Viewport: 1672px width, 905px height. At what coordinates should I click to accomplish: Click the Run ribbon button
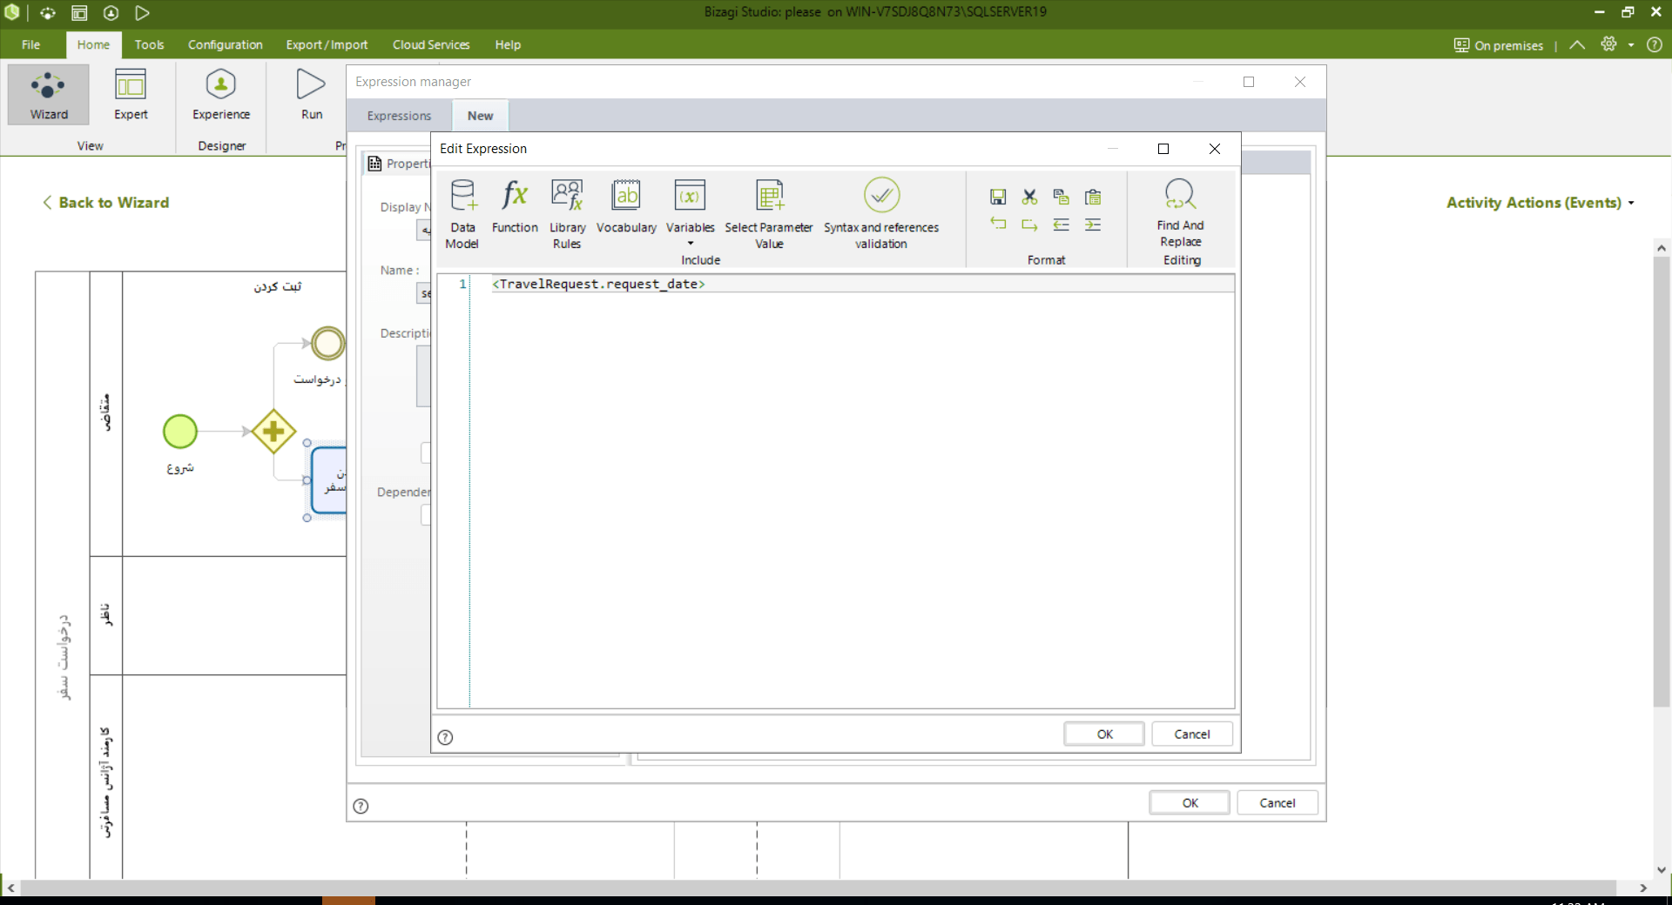coord(311,94)
